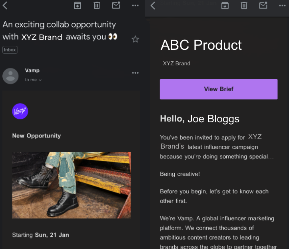The image size is (289, 249).
Task: Select the email subject line text
Action: (60, 31)
